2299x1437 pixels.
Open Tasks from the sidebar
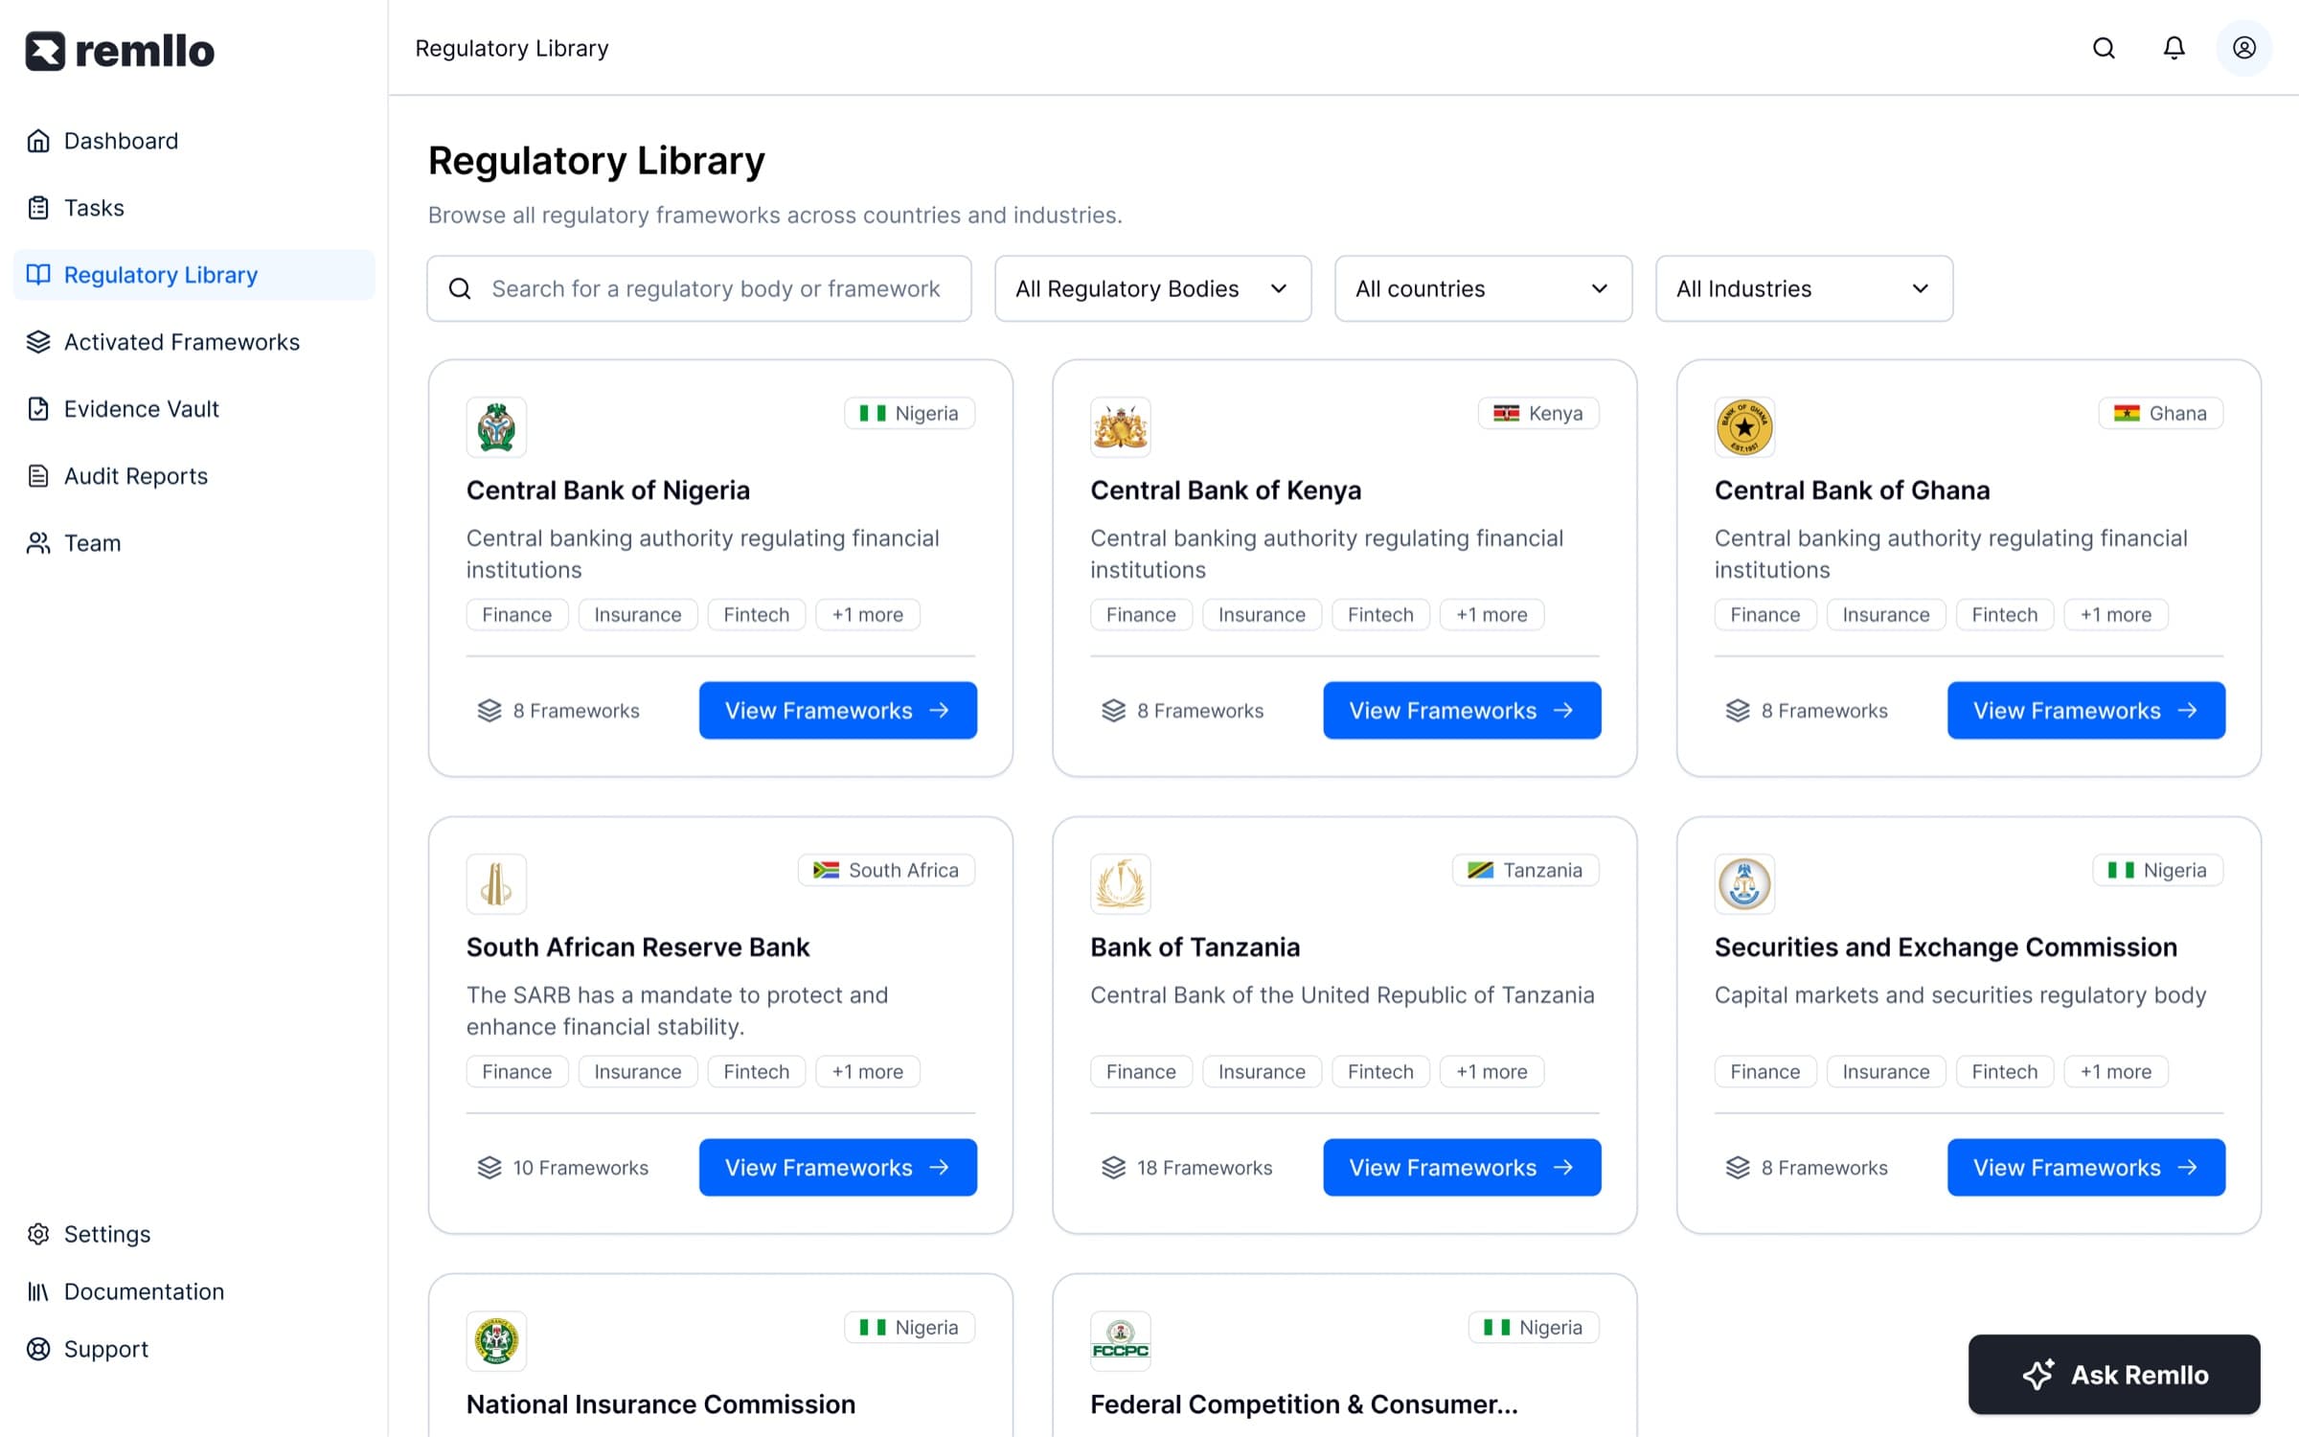click(193, 208)
